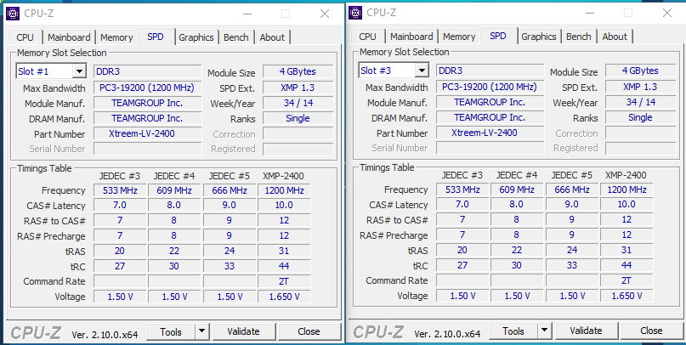Screen dimensions: 686x345
Task: Click the 4 GBytes module size in left window
Action: coord(298,71)
